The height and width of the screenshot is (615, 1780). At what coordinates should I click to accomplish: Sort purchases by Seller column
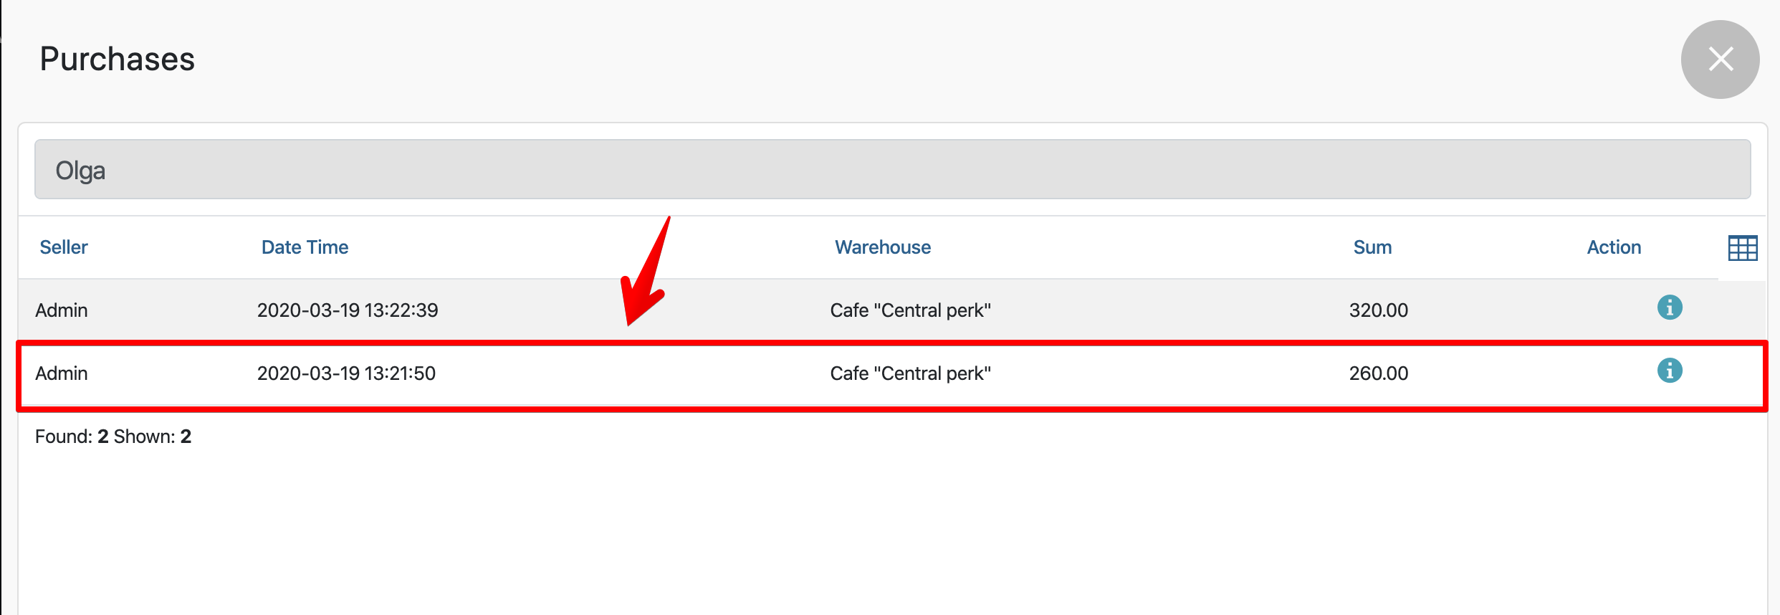click(x=64, y=247)
